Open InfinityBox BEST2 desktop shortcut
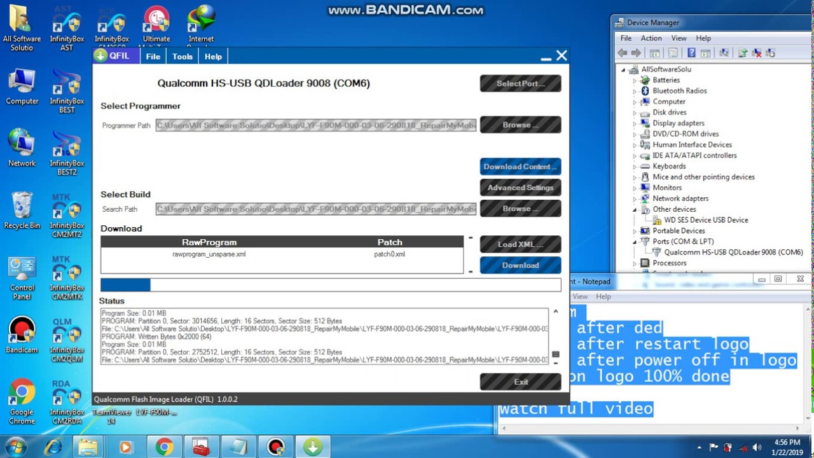 pos(67,153)
